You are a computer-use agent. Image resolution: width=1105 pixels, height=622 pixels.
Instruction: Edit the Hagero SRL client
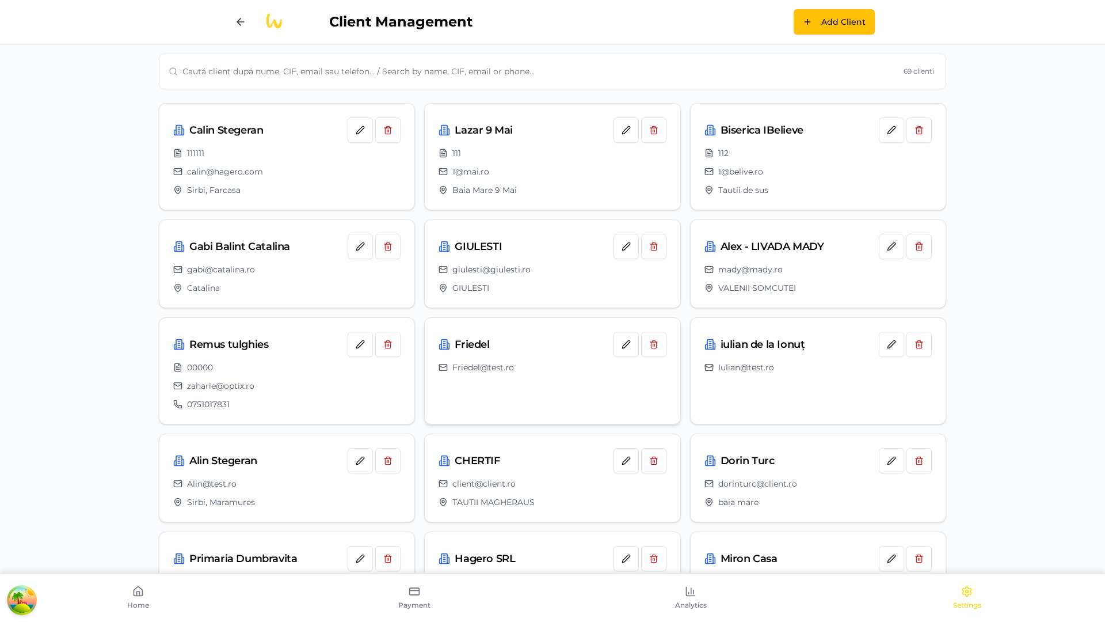626,559
